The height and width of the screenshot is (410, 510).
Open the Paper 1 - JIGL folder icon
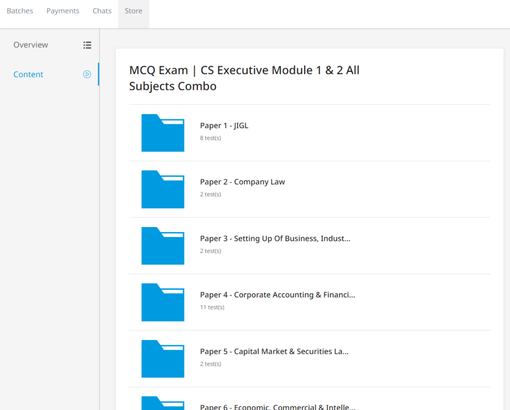click(x=163, y=133)
